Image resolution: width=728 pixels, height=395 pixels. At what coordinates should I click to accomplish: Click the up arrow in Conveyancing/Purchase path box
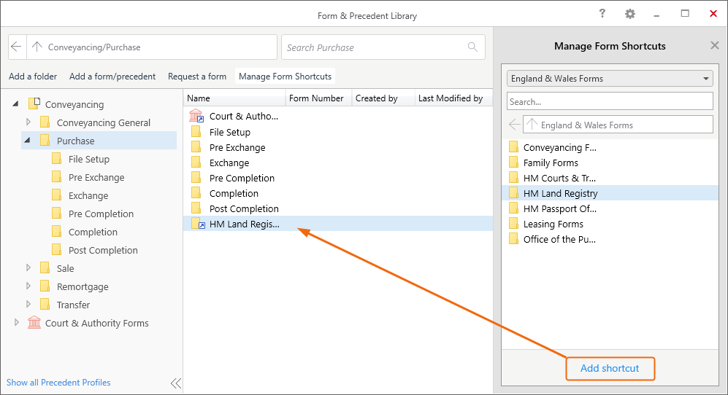coord(37,47)
